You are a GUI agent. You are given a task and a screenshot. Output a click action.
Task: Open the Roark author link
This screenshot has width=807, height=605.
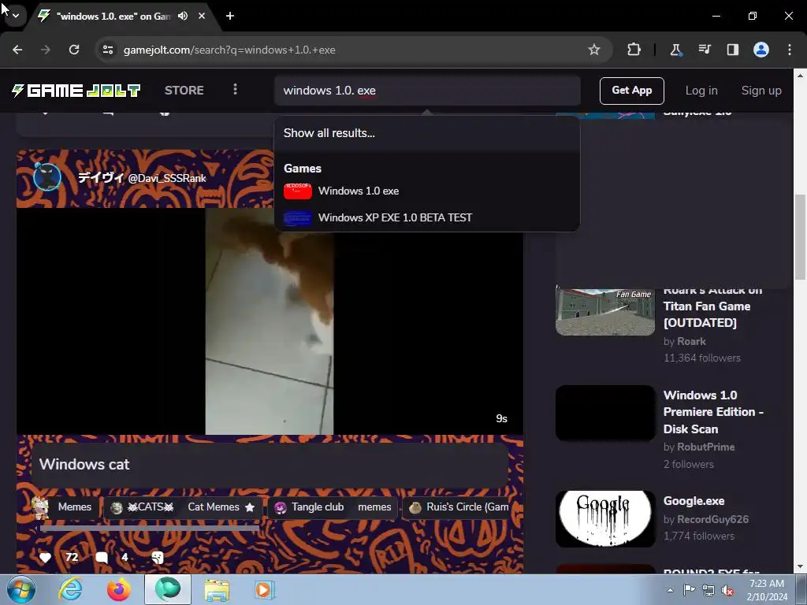[x=691, y=342]
